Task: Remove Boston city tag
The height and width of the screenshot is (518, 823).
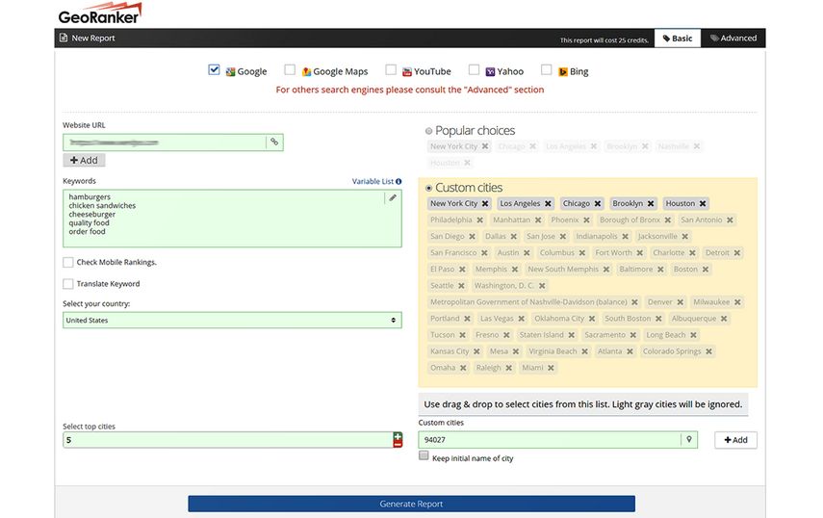Action: point(706,270)
